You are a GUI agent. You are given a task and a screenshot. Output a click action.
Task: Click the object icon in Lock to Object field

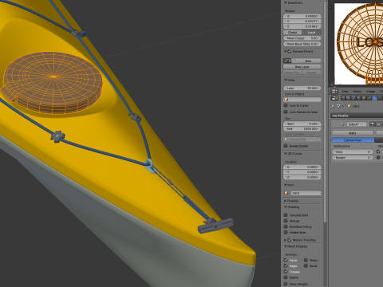click(x=286, y=100)
